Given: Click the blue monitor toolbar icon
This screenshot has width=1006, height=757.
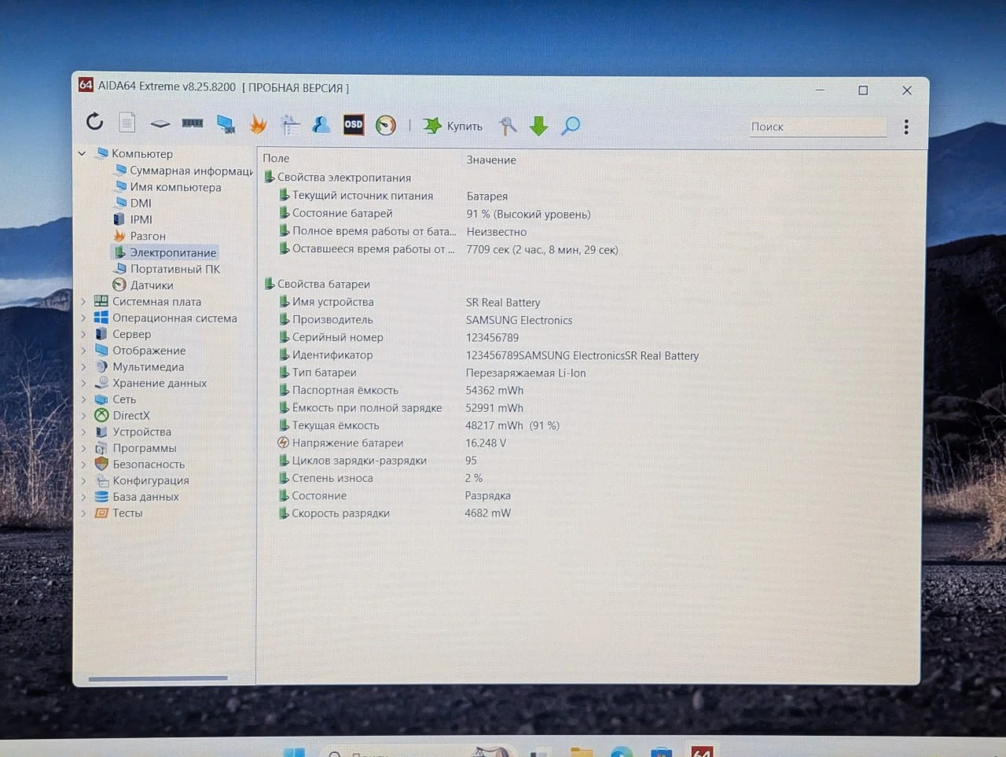Looking at the screenshot, I should point(226,124).
